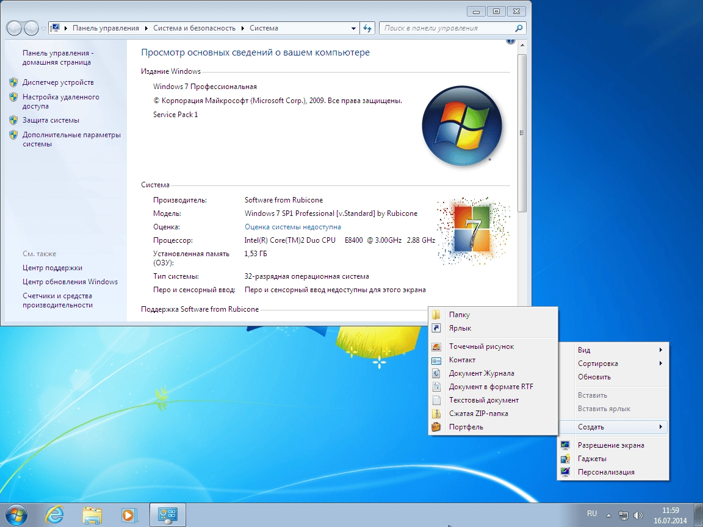Image resolution: width=703 pixels, height=527 pixels.
Task: Click System protection shield icon
Action: point(13,120)
